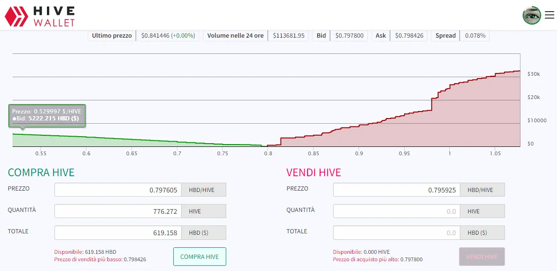Click the COMPRA HIVE section heading
Viewport: 557px width, 271px height.
point(41,172)
